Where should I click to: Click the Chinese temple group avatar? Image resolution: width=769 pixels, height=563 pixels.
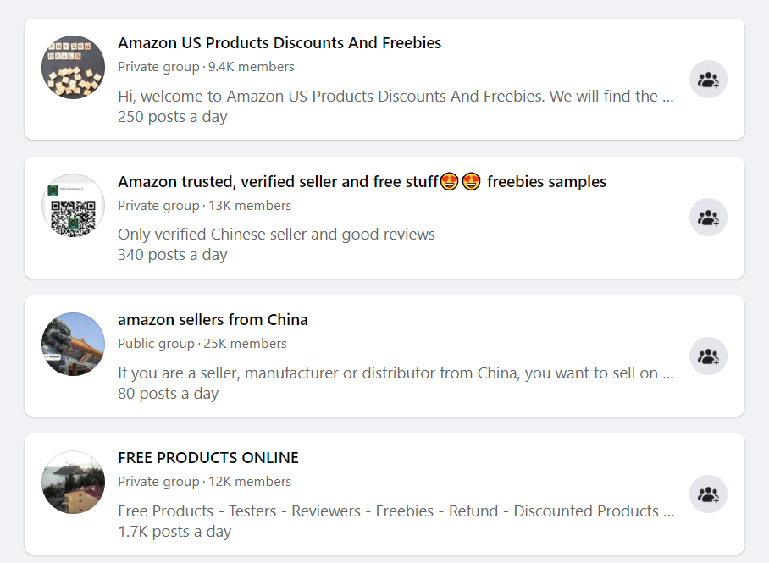pyautogui.click(x=73, y=345)
